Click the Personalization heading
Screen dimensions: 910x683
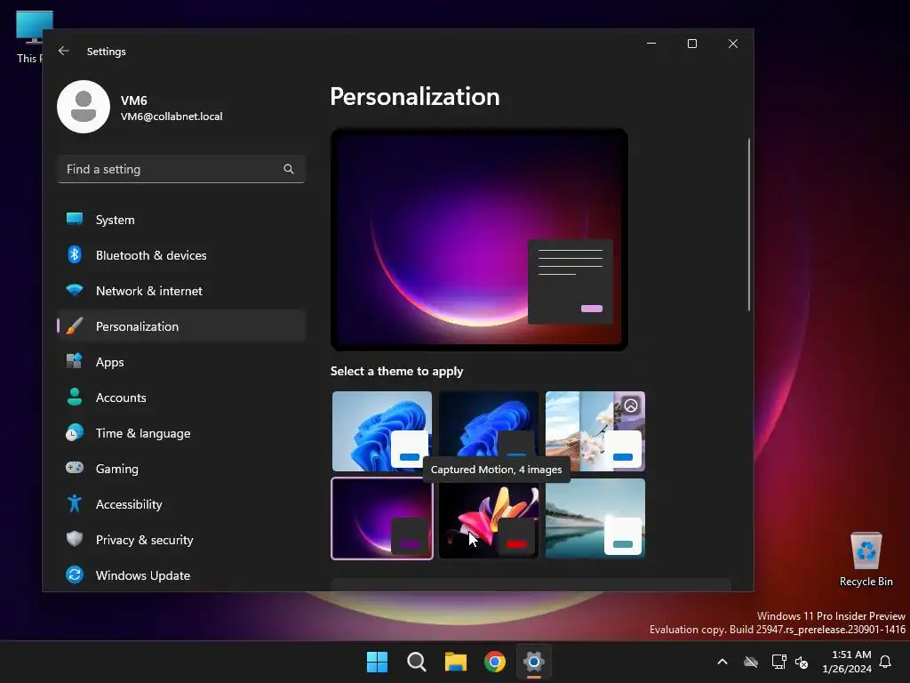coord(415,96)
